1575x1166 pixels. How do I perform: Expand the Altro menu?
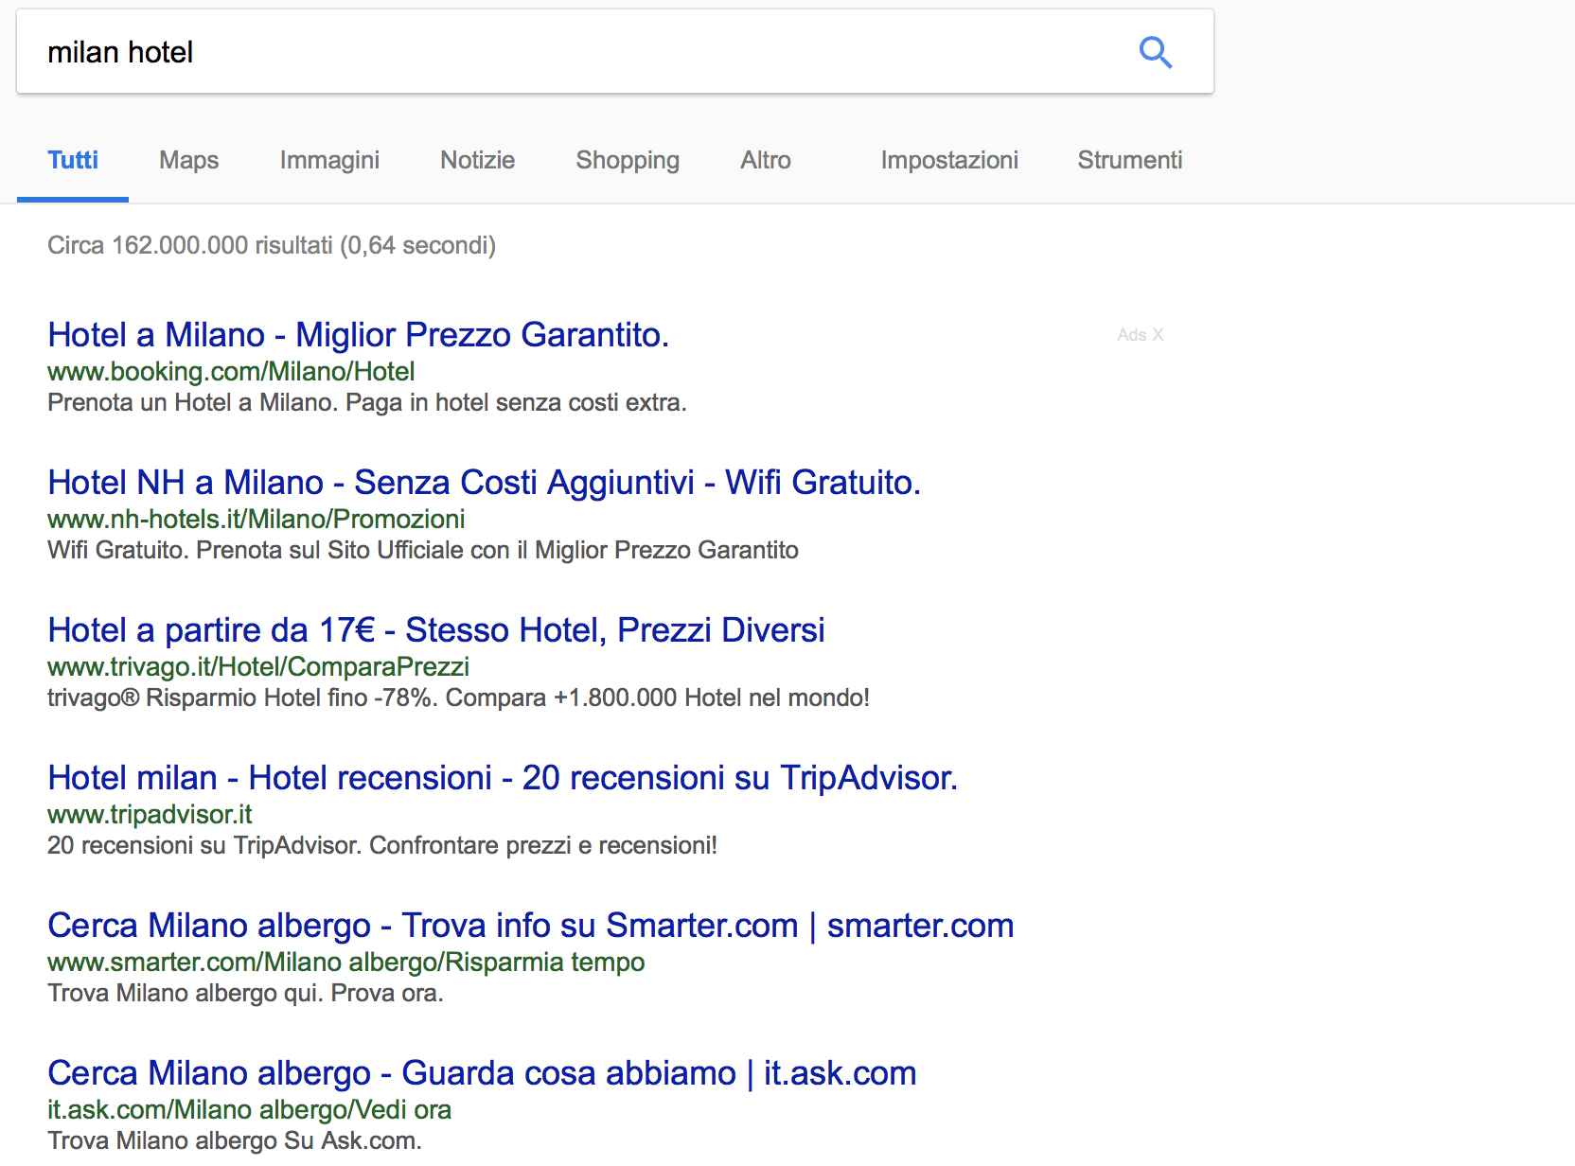pos(766,160)
